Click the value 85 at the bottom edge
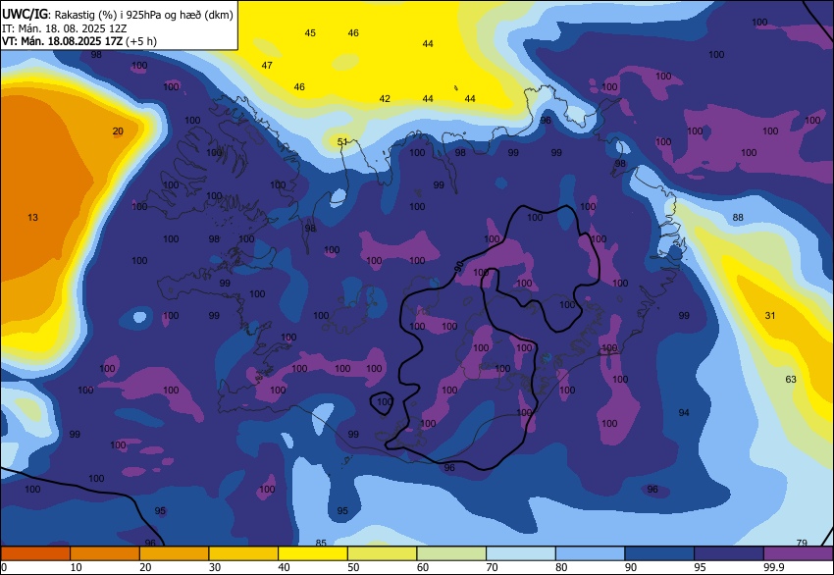The height and width of the screenshot is (575, 834). [x=321, y=543]
